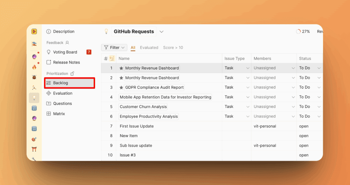Click the orange app logo at top-left
This screenshot has width=350, height=185.
coord(34,31)
